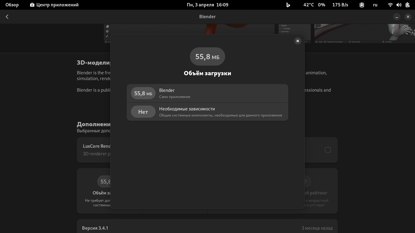Open the clock and calendar panel
The height and width of the screenshot is (233, 415).
(207, 5)
